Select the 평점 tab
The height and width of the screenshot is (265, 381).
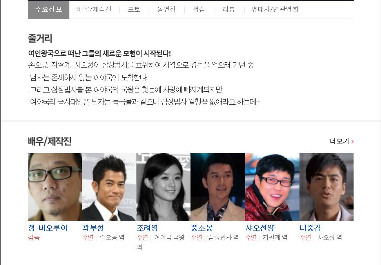199,9
